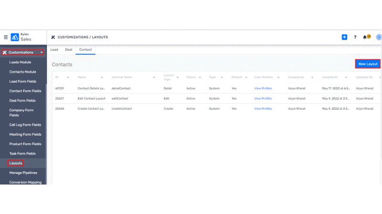Open the help question mark icon
The width and height of the screenshot is (382, 214).
(355, 37)
